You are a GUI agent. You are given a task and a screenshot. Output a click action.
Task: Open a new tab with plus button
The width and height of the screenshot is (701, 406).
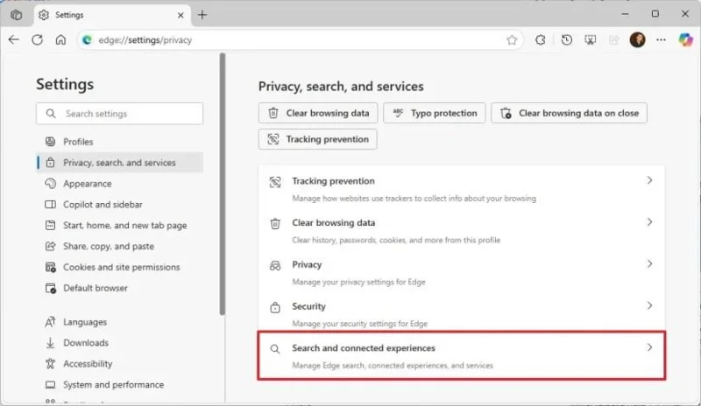click(x=202, y=15)
